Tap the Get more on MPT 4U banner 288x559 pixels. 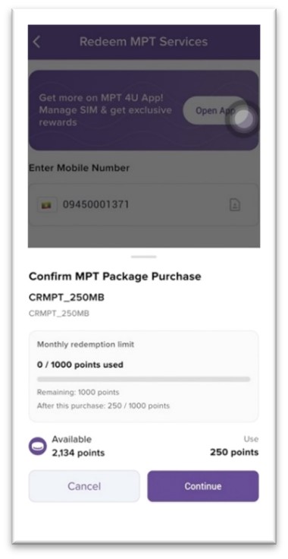pos(144,110)
